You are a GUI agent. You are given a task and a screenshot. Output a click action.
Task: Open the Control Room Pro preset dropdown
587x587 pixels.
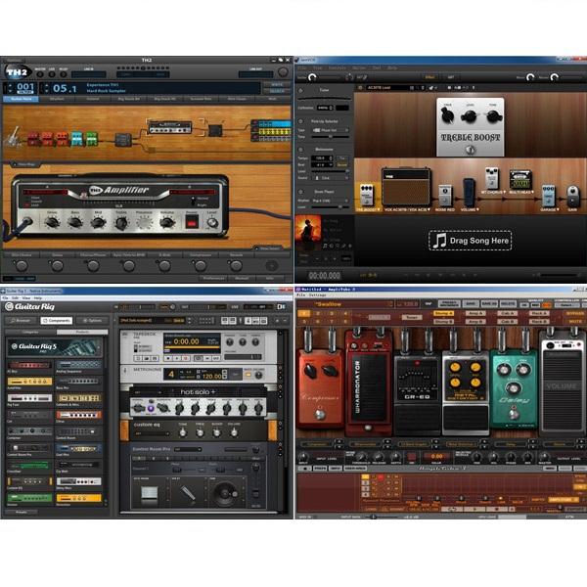[187, 449]
